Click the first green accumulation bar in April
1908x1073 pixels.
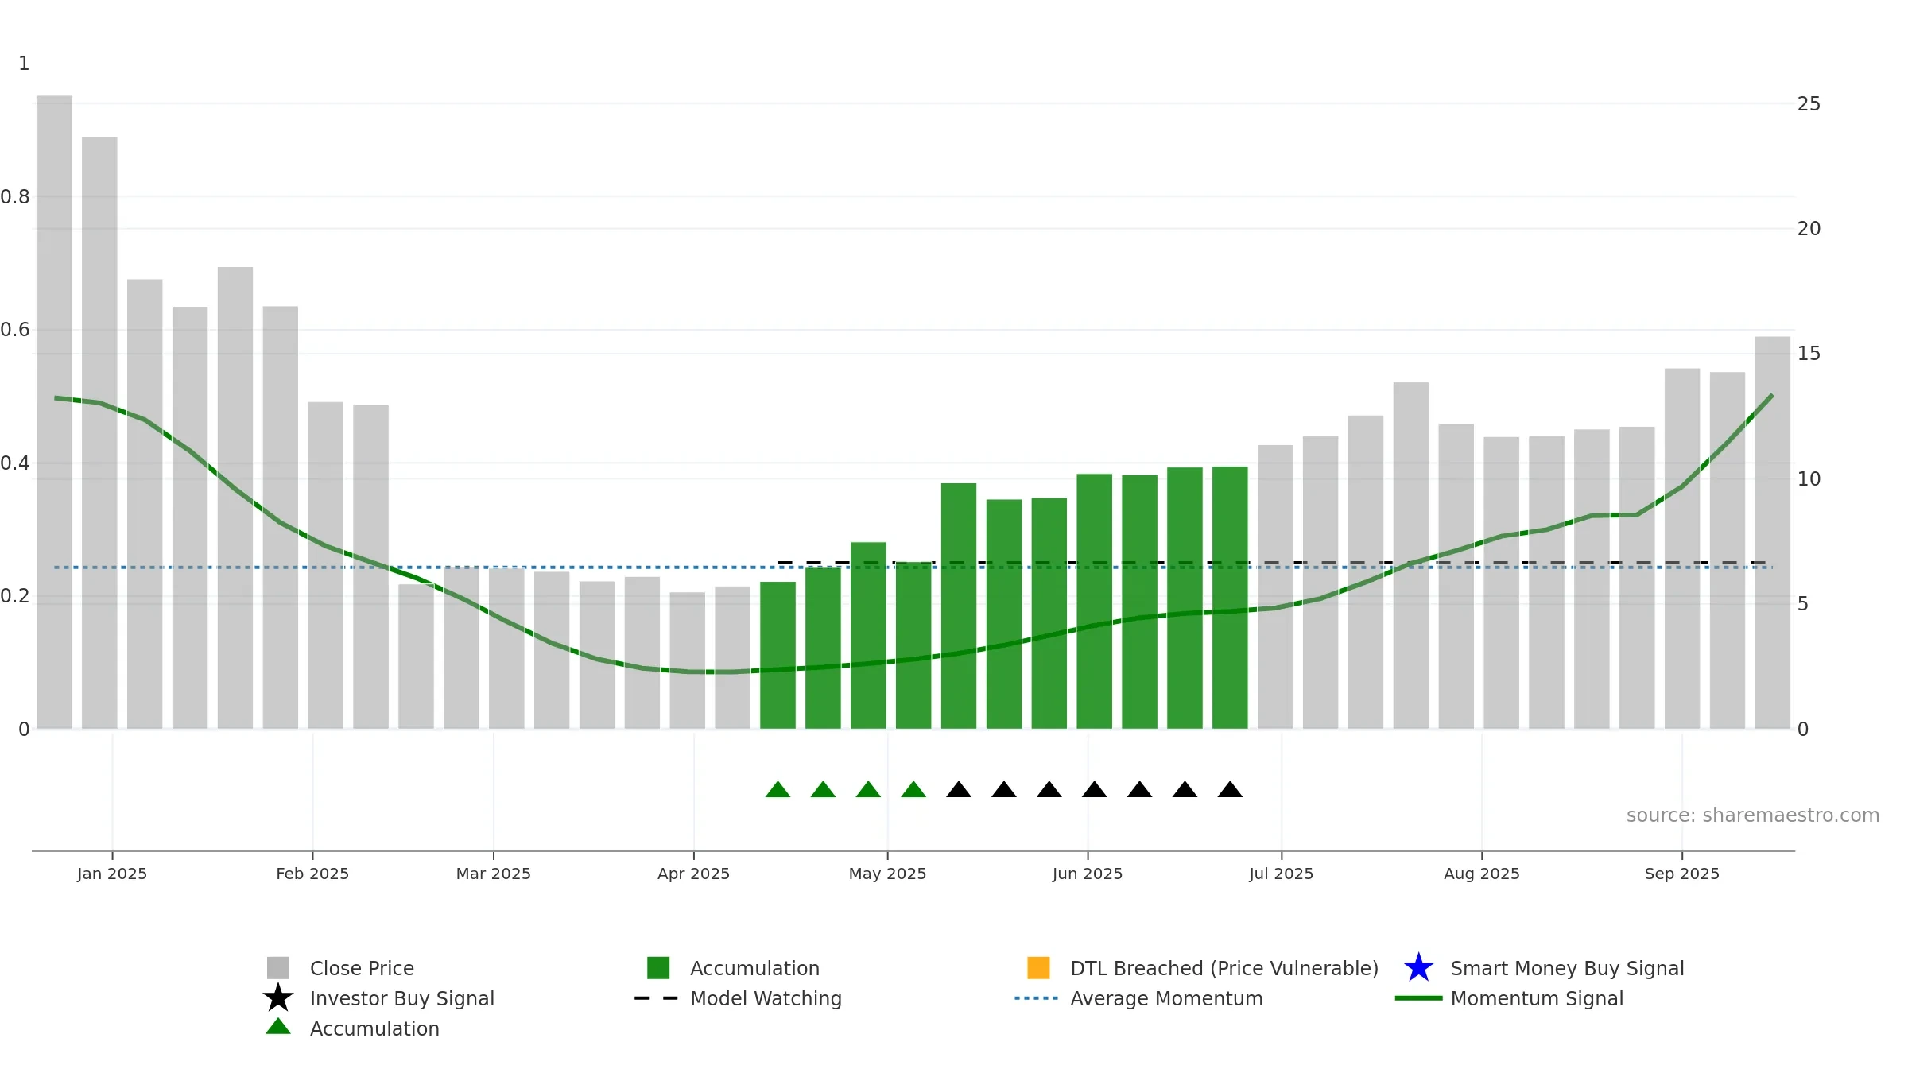point(778,655)
